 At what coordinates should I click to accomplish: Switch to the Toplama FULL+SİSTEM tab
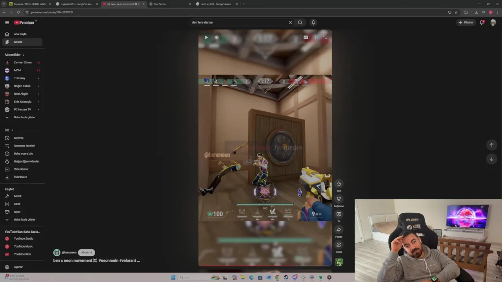click(x=30, y=4)
